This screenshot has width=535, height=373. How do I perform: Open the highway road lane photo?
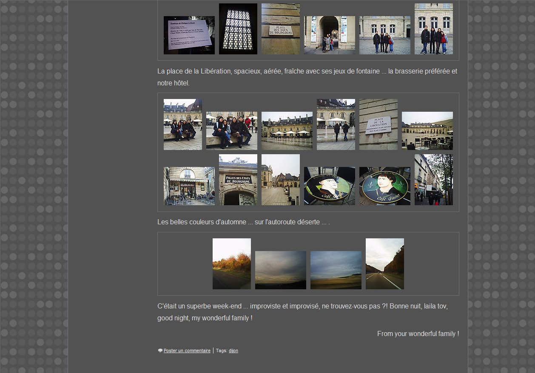coord(384,264)
